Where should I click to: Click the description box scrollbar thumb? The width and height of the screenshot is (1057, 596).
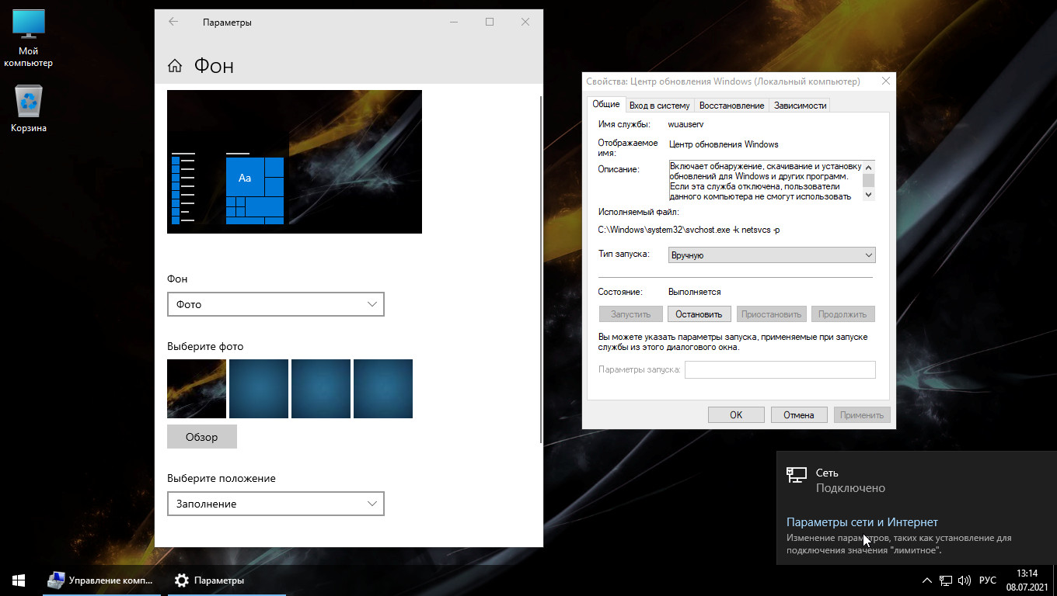coord(869,180)
